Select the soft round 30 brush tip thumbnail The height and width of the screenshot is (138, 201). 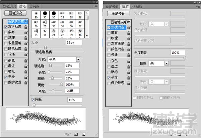(x=36, y=15)
